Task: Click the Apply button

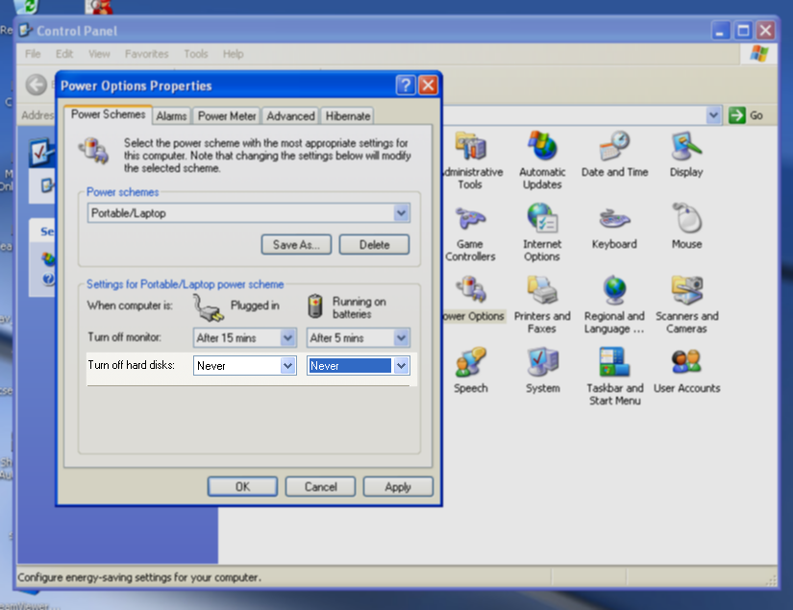Action: point(398,487)
